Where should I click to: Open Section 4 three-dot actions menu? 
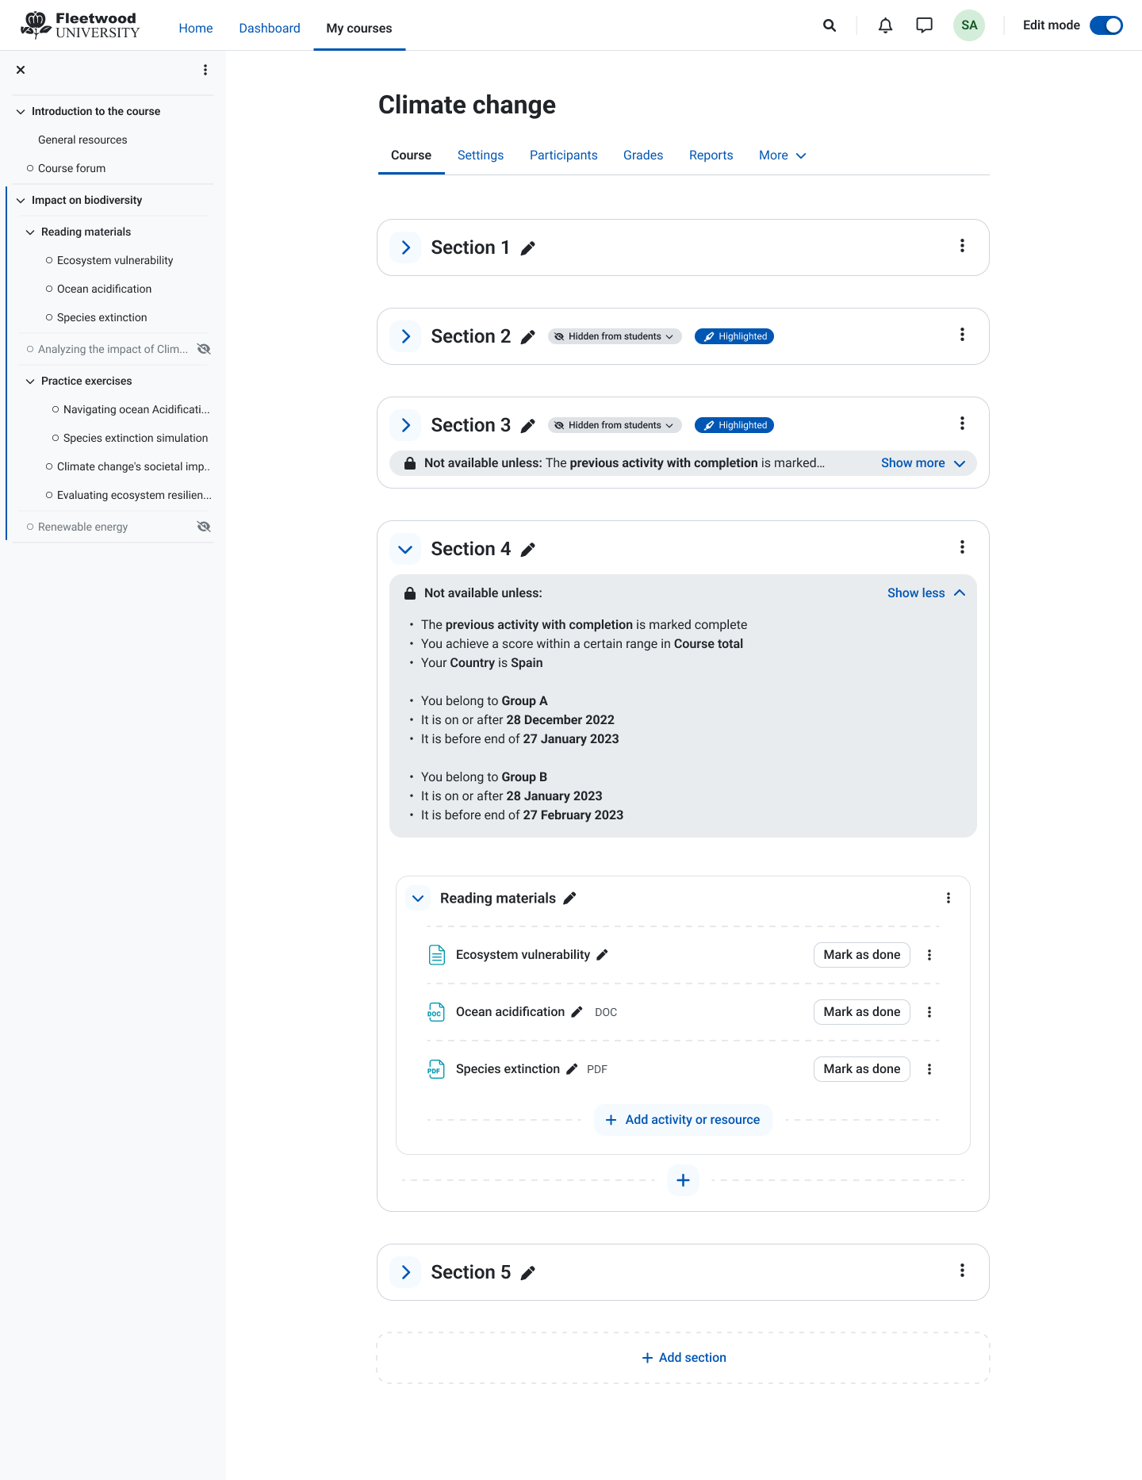tap(962, 547)
